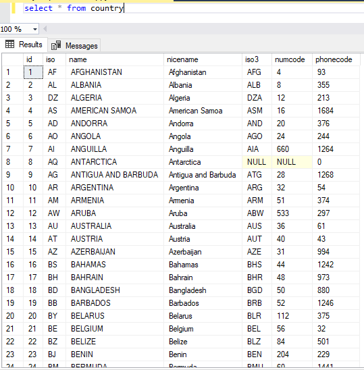Select the name column header
The height and width of the screenshot is (370, 364).
coord(115,59)
